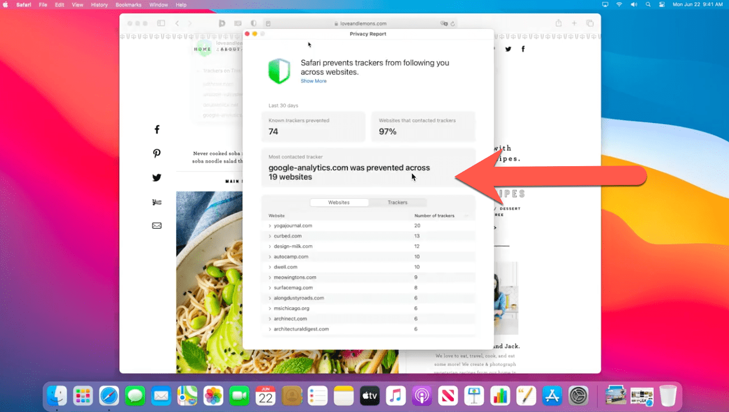729x412 pixels.
Task: Open a new tab with plus icon
Action: point(574,23)
